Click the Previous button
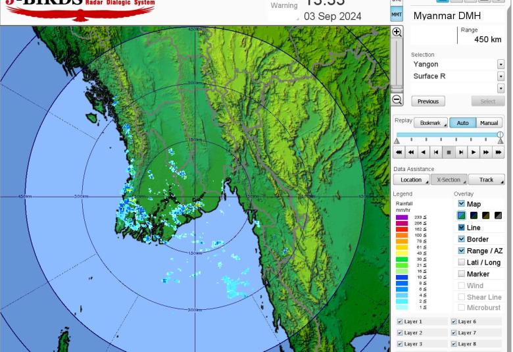Image resolution: width=513 pixels, height=352 pixels. [428, 101]
